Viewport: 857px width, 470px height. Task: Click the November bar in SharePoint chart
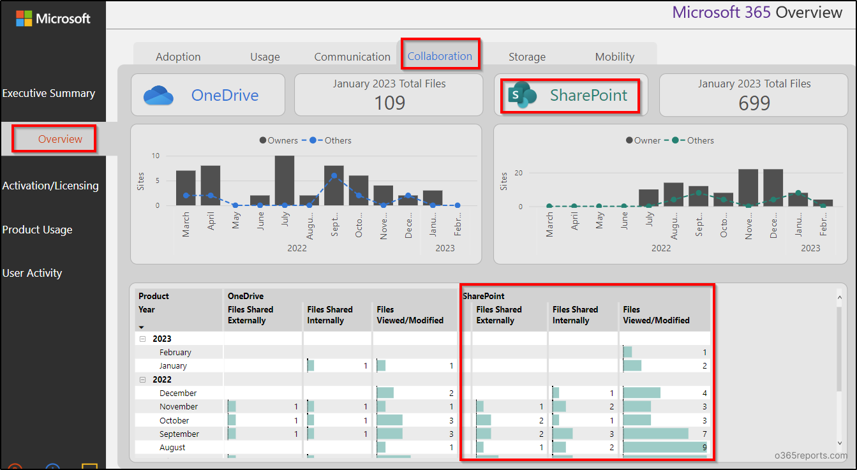748,187
